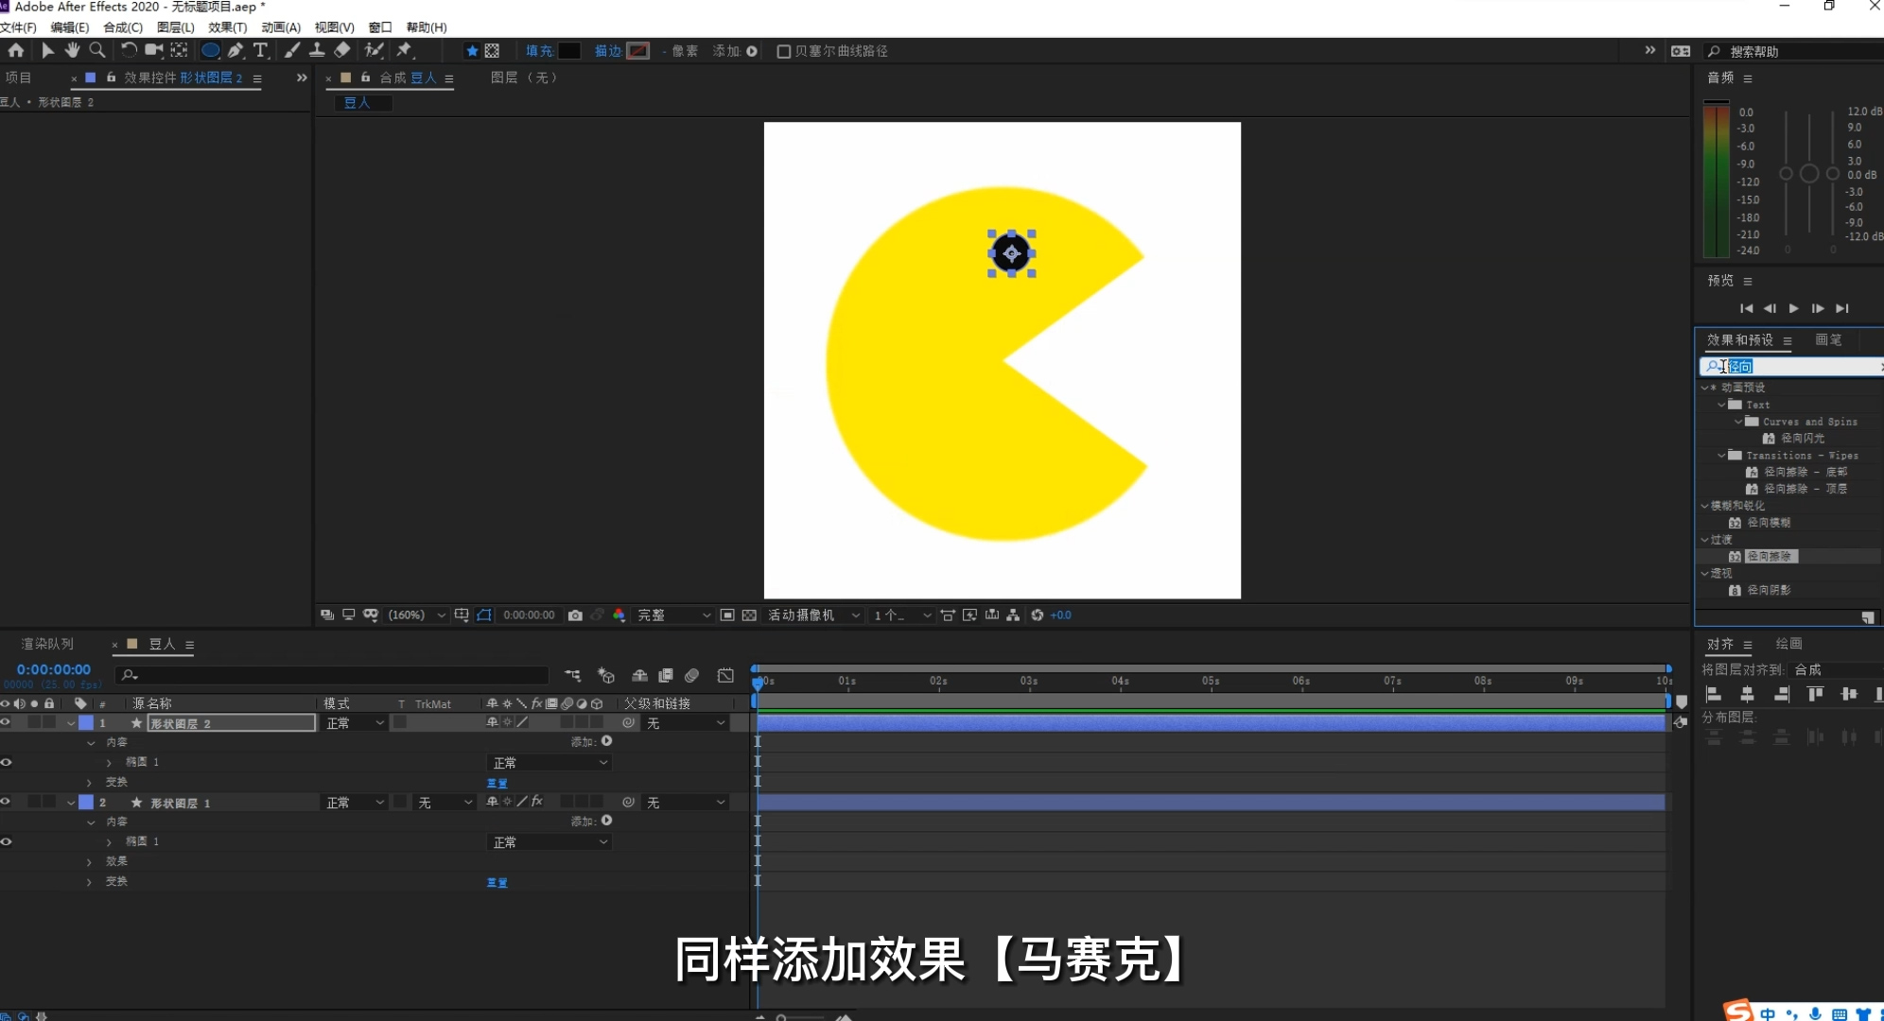Collapse the 形状图层 2 layer twirl arrow
Viewport: 1884px width, 1021px height.
tap(71, 723)
